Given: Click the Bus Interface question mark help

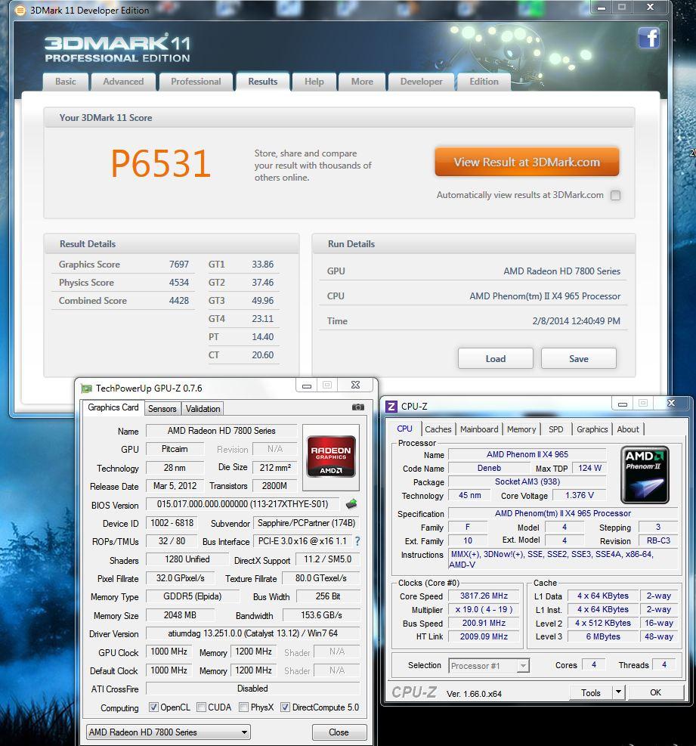Looking at the screenshot, I should pyautogui.click(x=357, y=541).
